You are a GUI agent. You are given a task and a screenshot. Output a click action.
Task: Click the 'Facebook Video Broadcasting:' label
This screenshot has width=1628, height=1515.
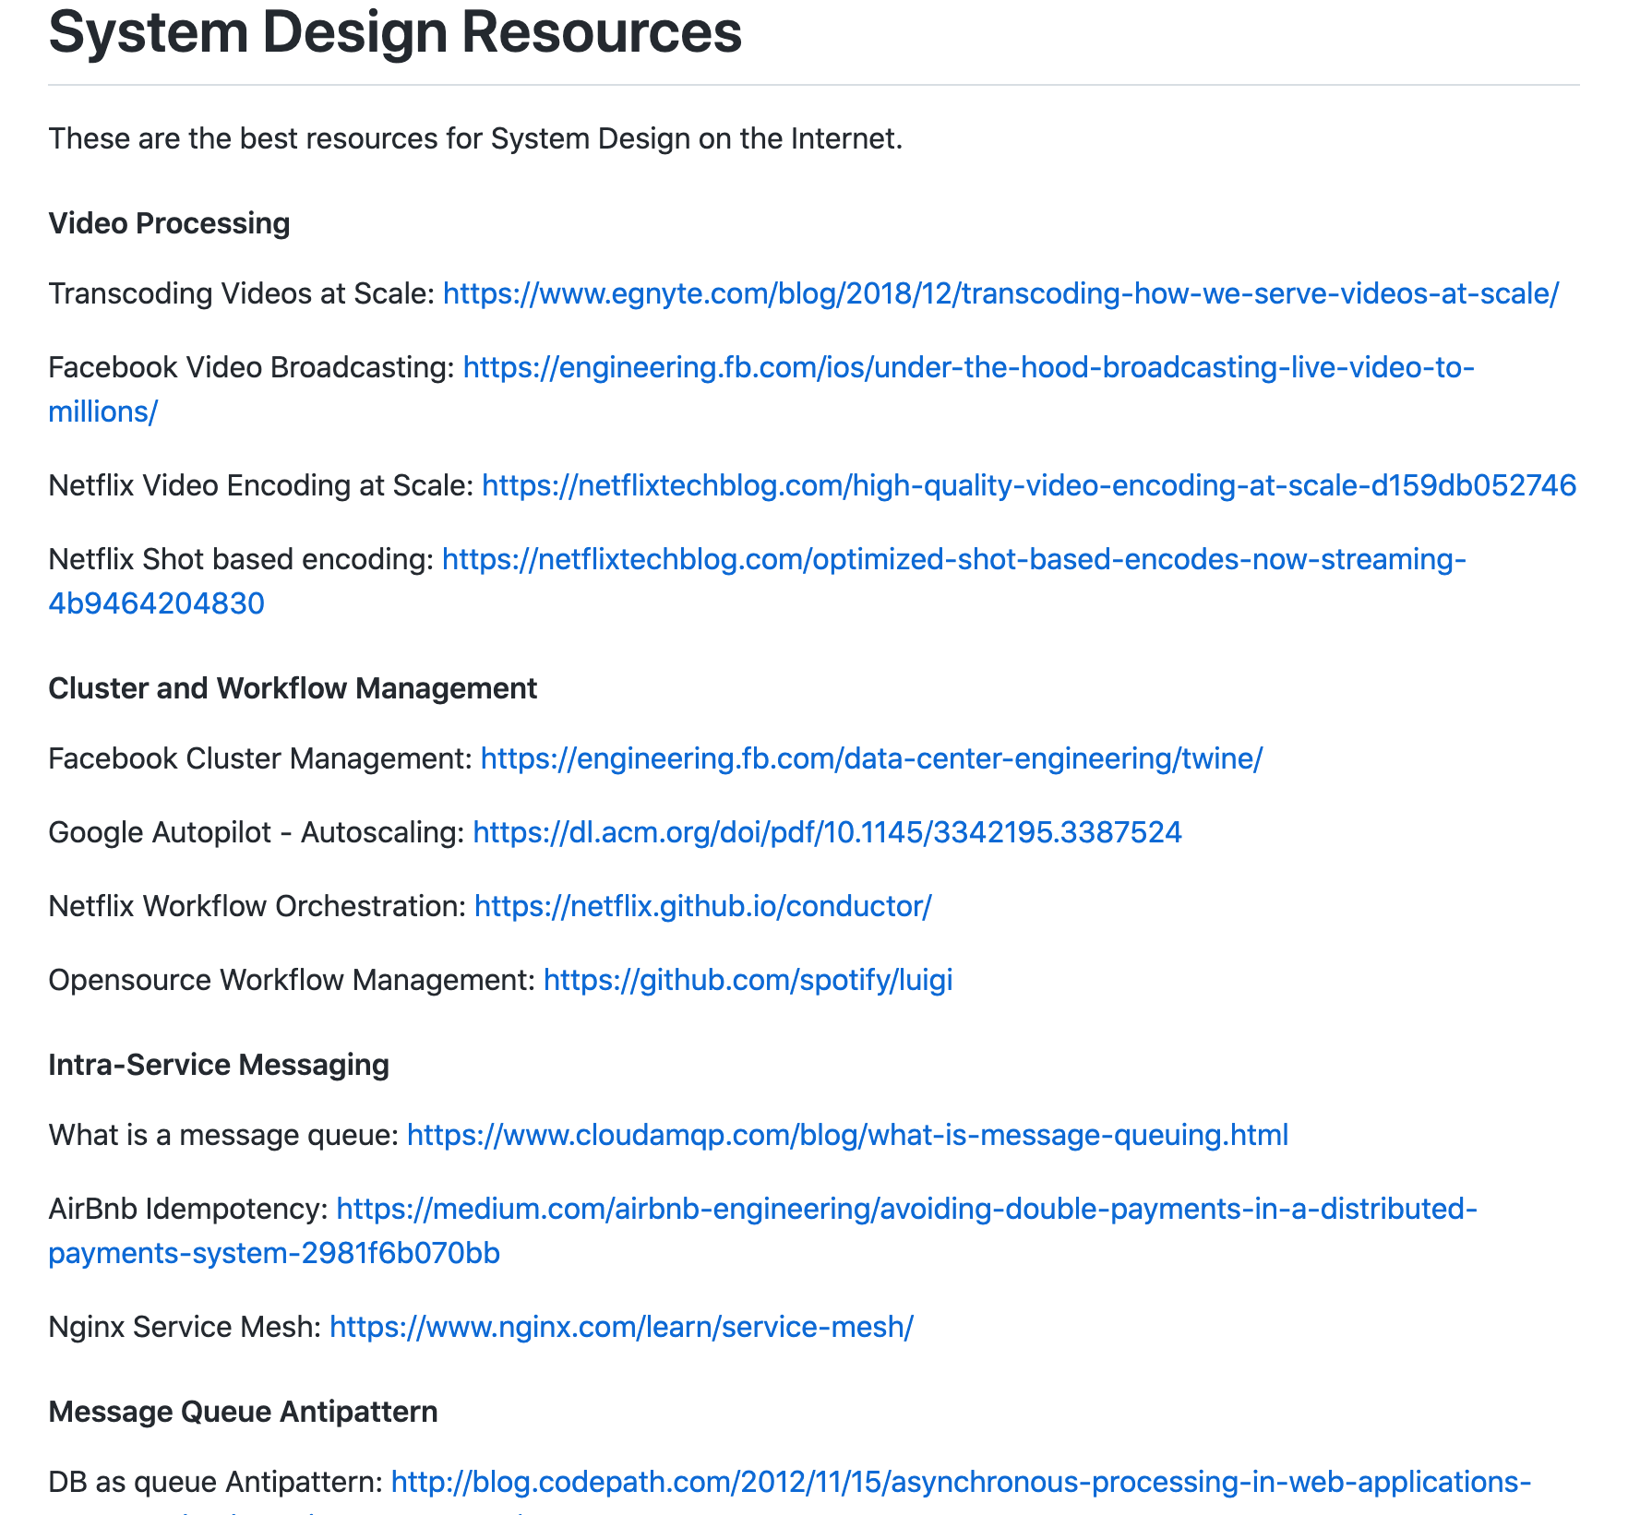point(252,367)
